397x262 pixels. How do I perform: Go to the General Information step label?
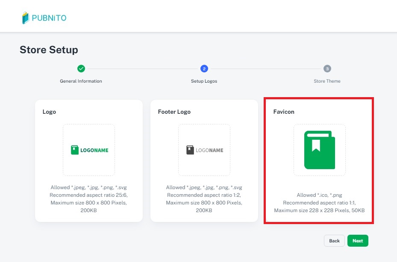pyautogui.click(x=81, y=81)
